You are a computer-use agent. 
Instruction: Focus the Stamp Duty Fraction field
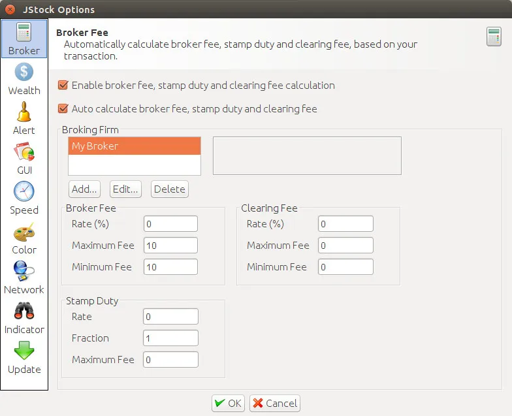pyautogui.click(x=170, y=338)
